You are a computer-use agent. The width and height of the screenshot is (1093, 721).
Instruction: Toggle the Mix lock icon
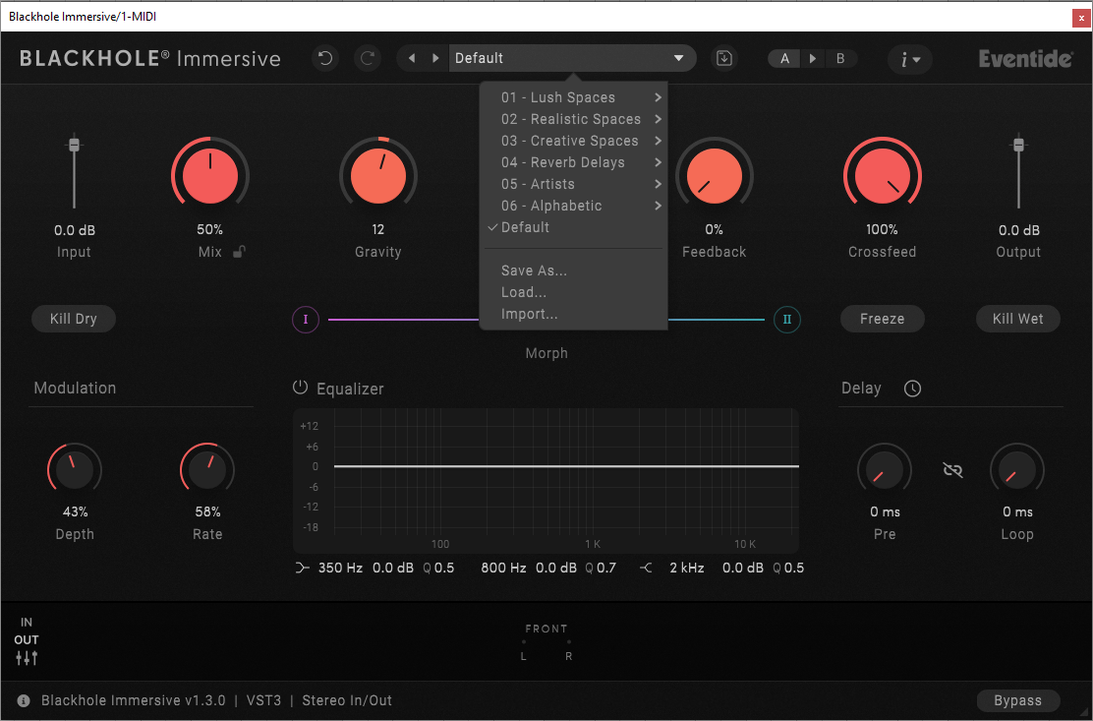point(239,252)
